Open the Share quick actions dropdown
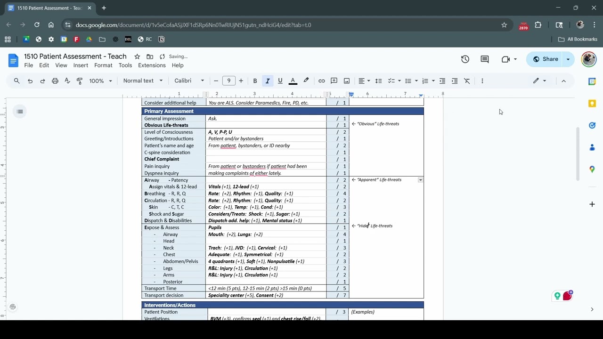 coord(568,59)
